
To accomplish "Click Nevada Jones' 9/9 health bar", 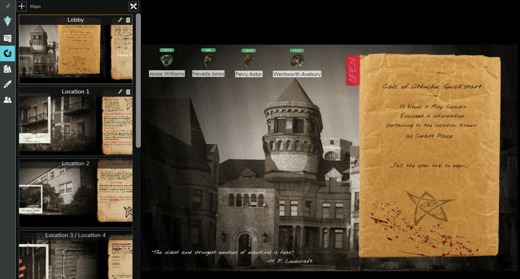I will (209, 50).
